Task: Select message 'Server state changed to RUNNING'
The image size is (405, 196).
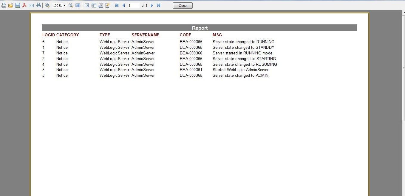Action: coord(243,42)
